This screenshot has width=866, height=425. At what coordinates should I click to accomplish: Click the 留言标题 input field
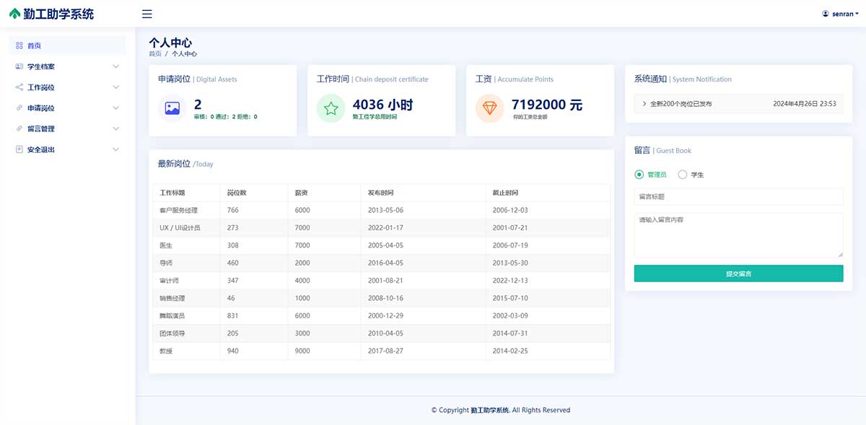point(738,196)
